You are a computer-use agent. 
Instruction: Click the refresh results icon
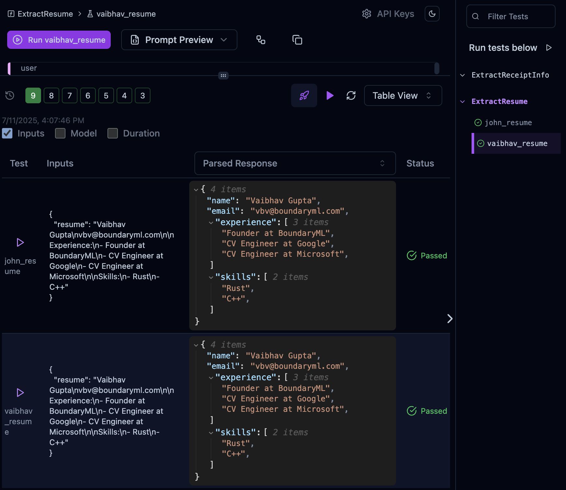pos(351,95)
